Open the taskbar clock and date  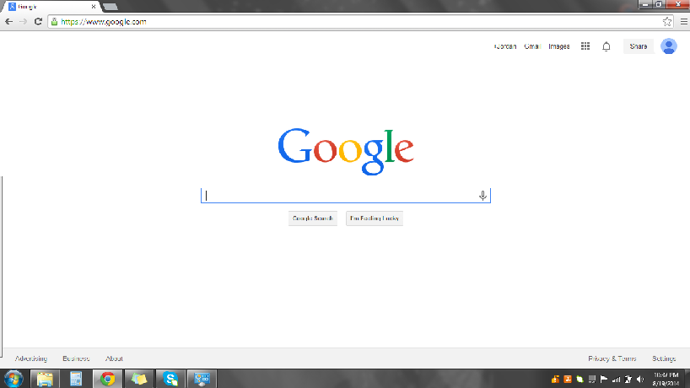pos(666,380)
